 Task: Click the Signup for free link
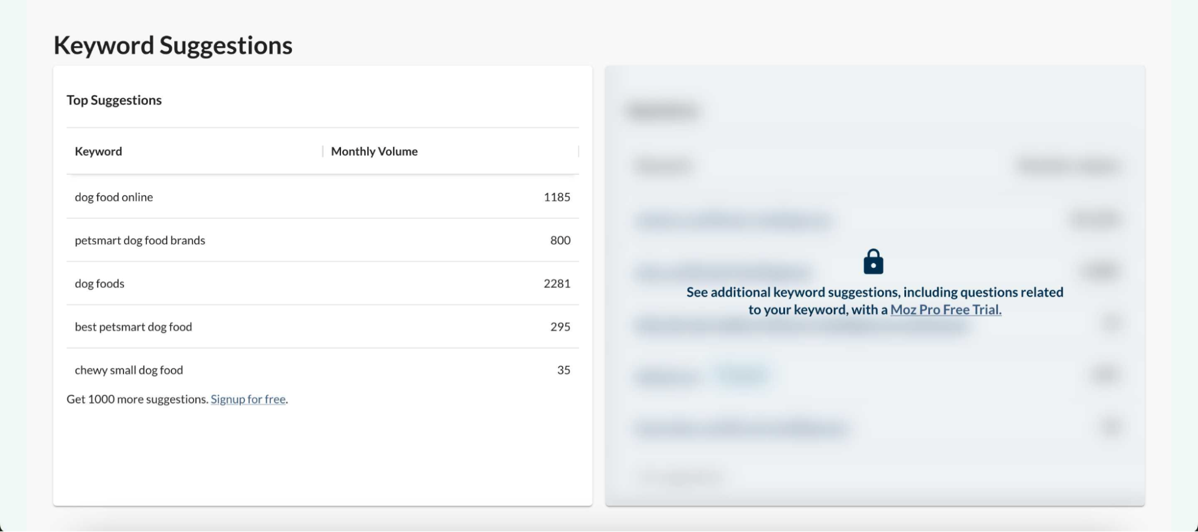point(248,399)
